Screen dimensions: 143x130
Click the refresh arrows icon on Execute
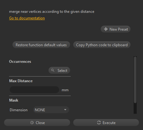99,122
